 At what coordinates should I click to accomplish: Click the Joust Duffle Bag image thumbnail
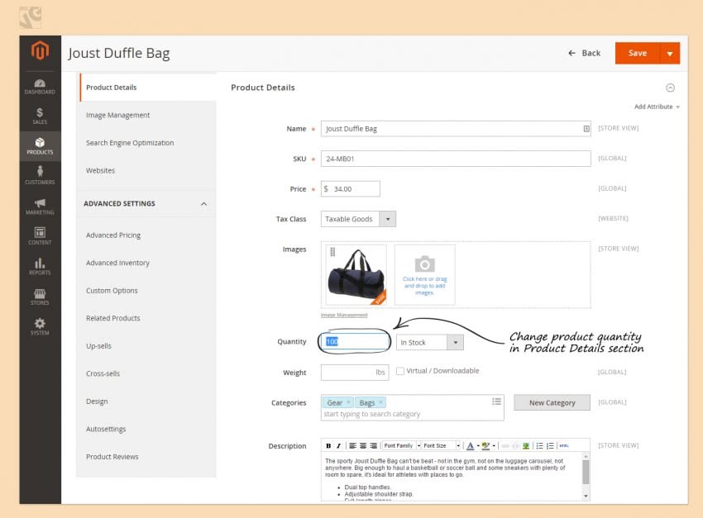click(356, 275)
